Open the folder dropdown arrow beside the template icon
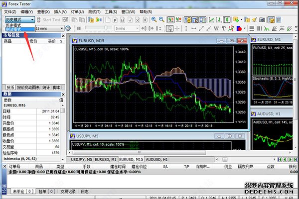Screen dimensions: 299x199 click(x=241, y=19)
